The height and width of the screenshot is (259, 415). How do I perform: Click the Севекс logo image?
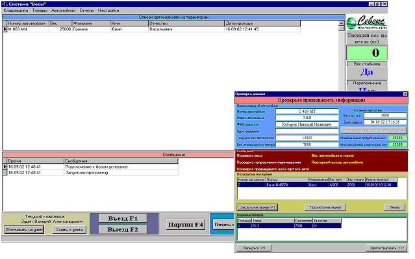point(367,23)
